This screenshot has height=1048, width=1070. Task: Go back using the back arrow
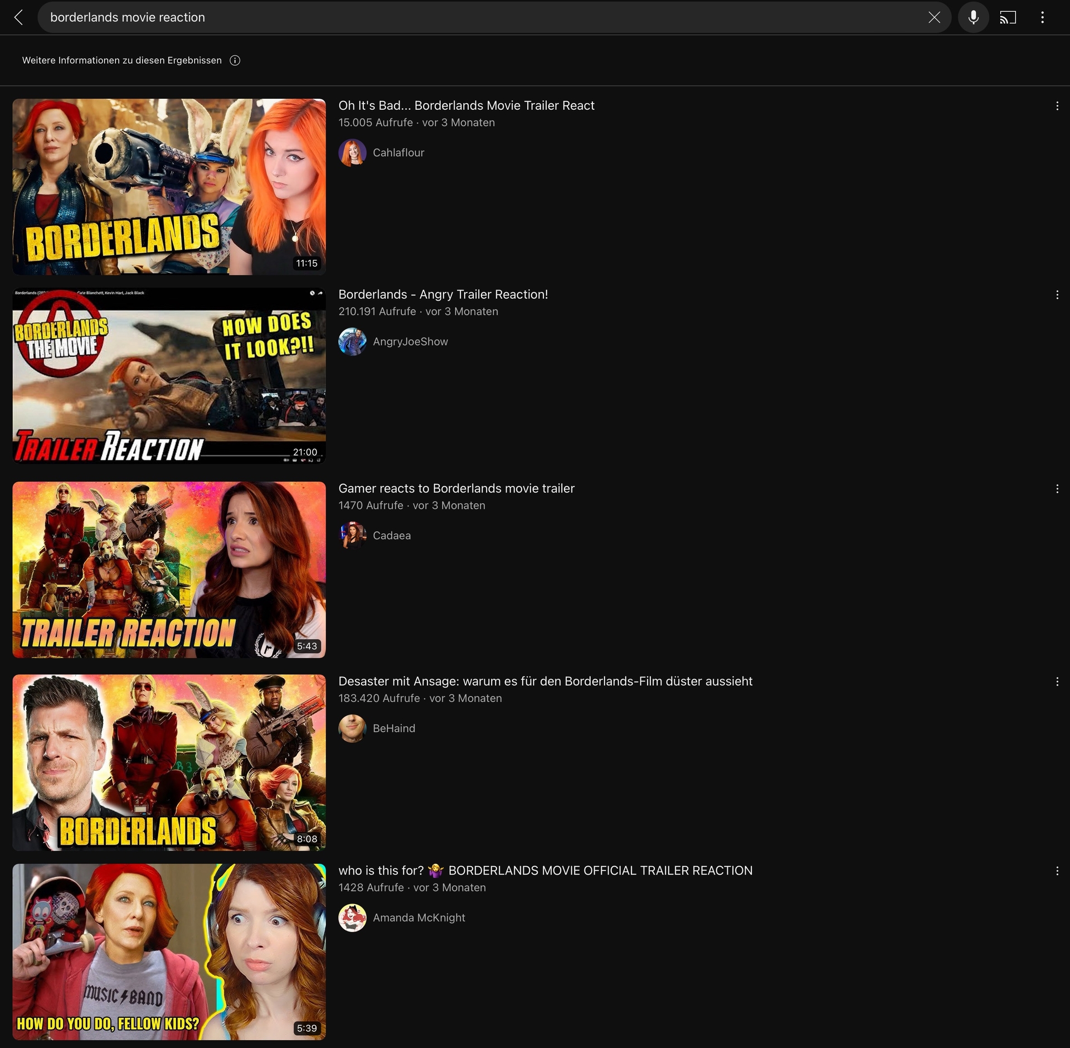pos(18,17)
